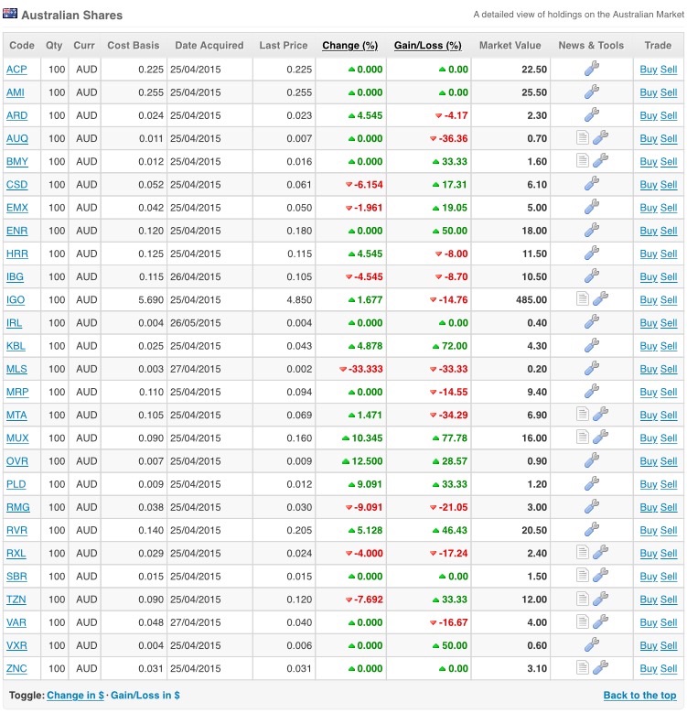
Task: Follow the Back to the top link
Action: 639,696
